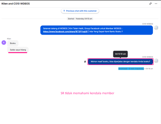The image size is (161, 124).
Task: Click the up arrow in Previous chat button
Action: pos(64,11)
